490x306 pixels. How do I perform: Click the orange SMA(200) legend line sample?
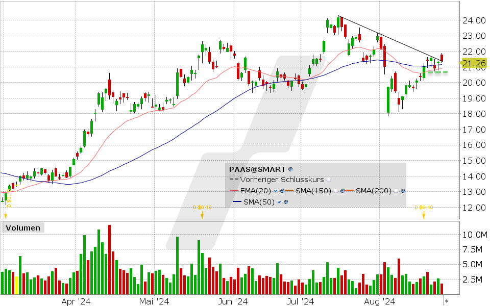349,190
